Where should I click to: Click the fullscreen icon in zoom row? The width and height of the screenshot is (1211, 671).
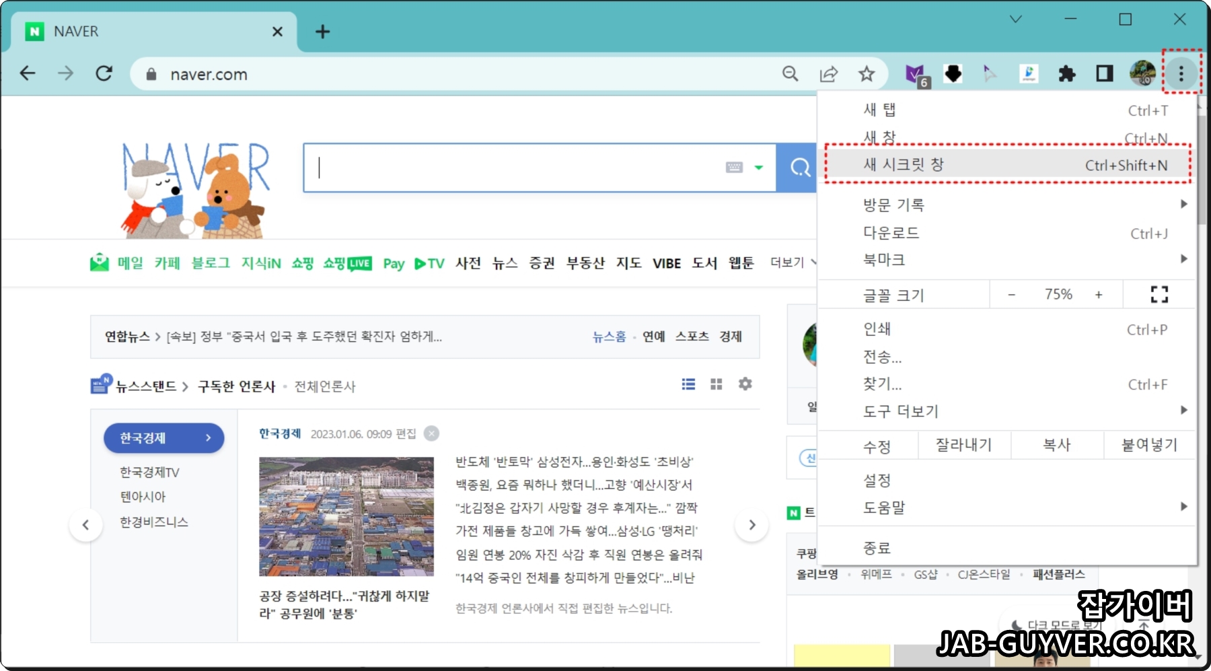point(1159,294)
